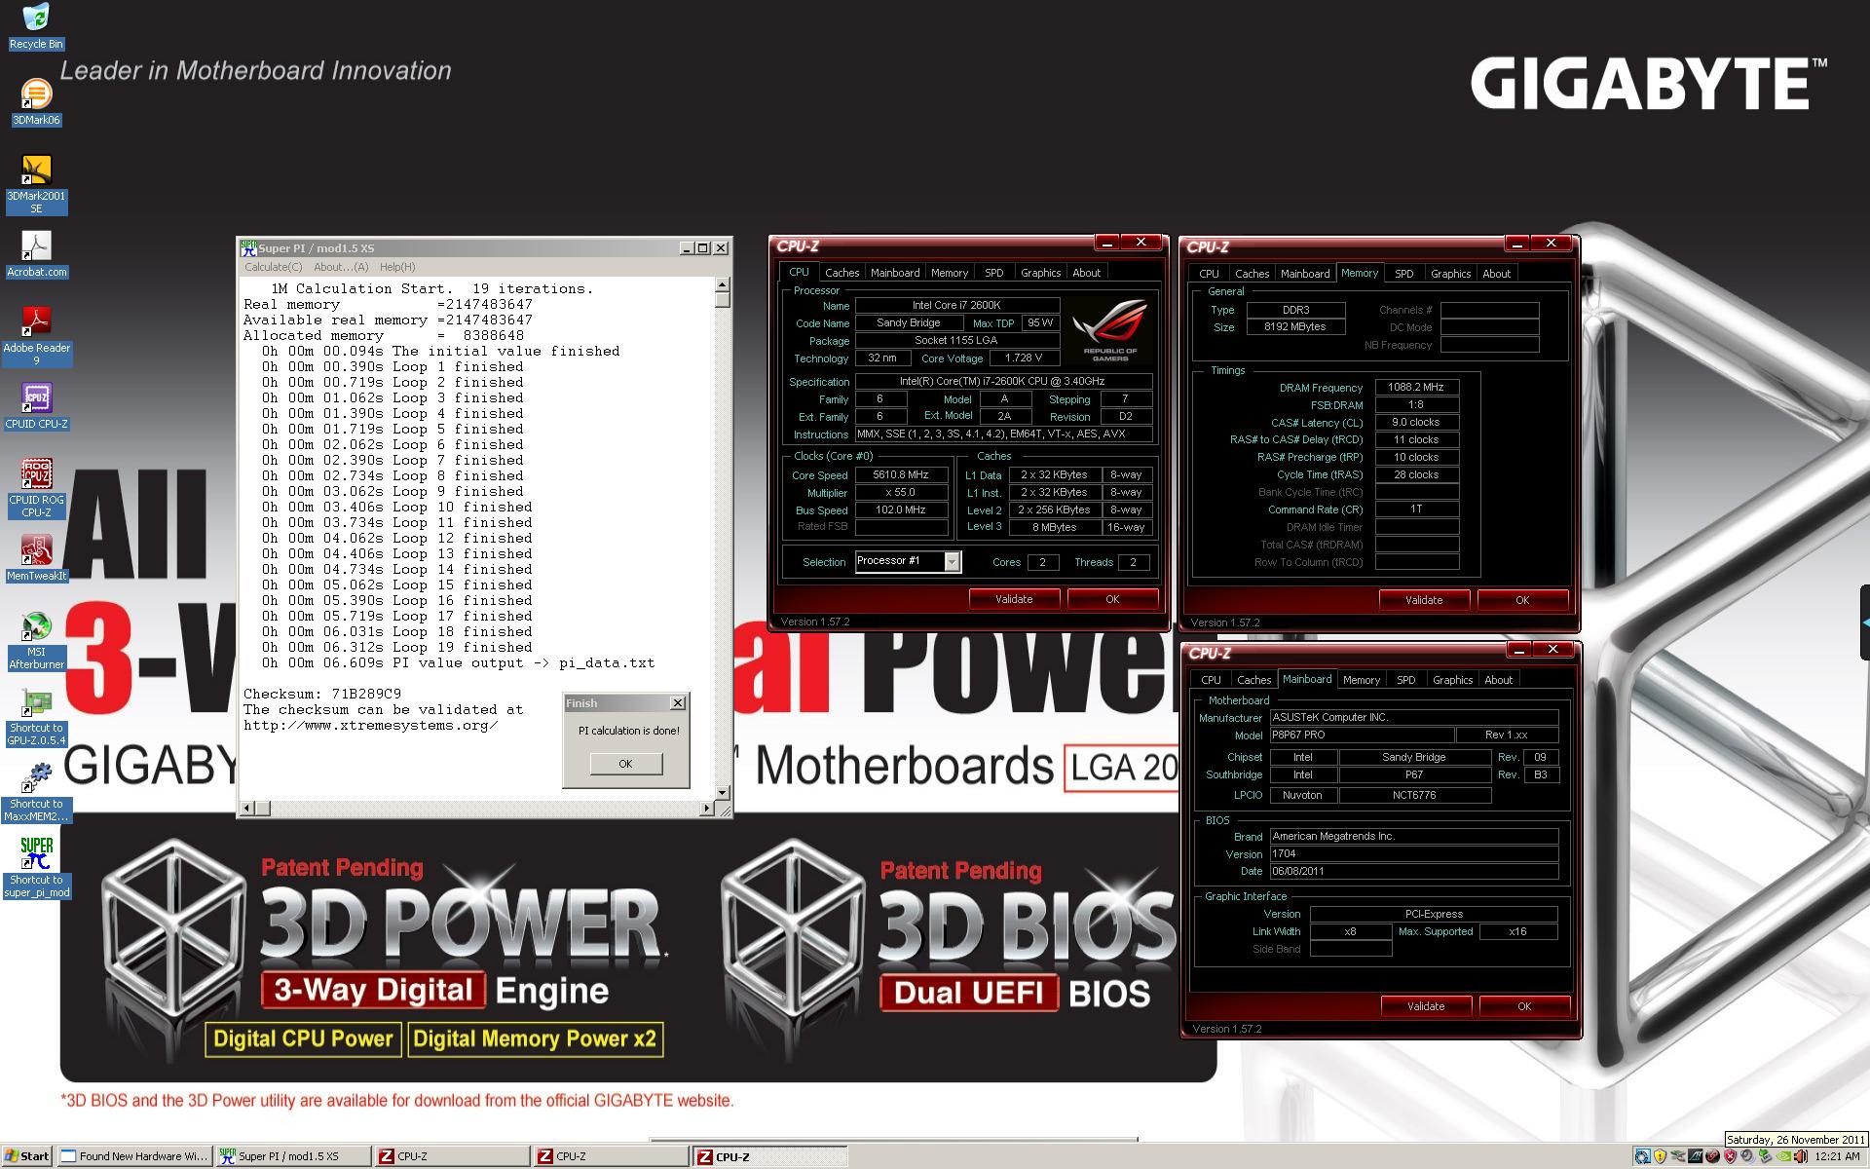Viewport: 1870px width, 1169px height.
Task: Click OK in the Finish dialog
Action: [x=626, y=764]
